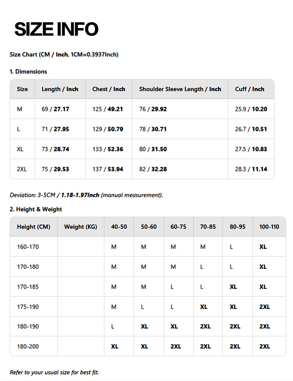Select the 160-170 height row label

tap(28, 247)
